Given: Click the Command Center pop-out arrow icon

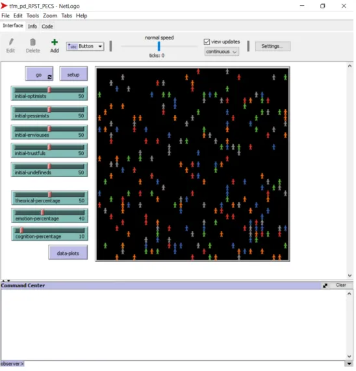Looking at the screenshot, I should click(x=325, y=286).
